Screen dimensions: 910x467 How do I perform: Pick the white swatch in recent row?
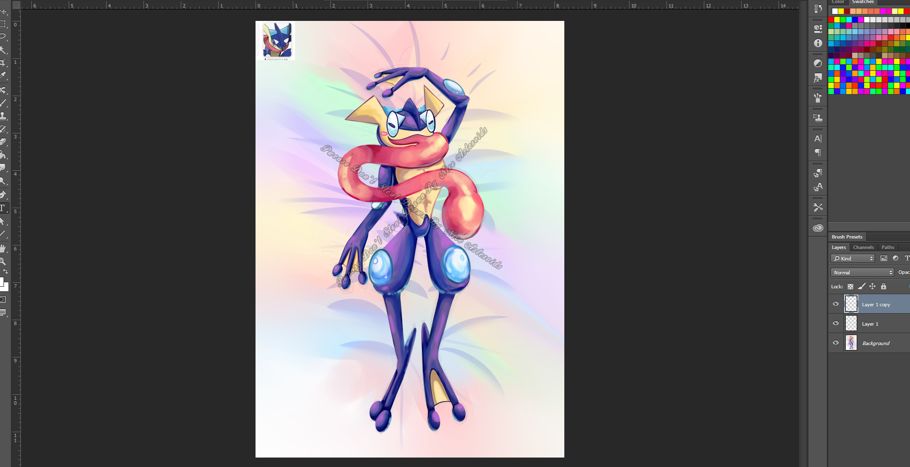pos(835,11)
